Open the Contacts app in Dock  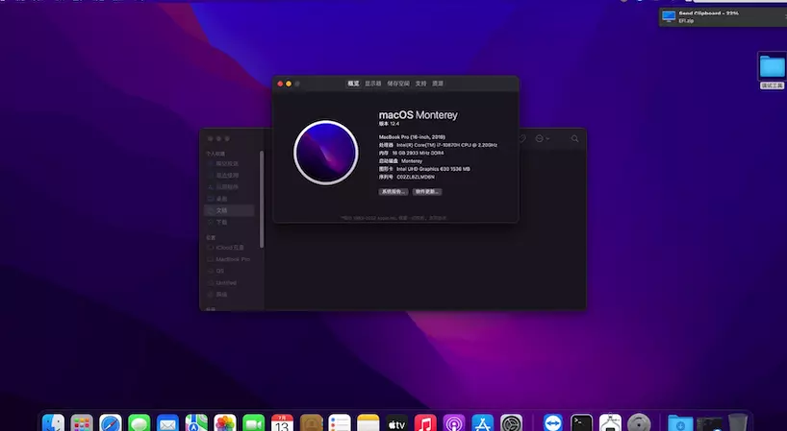(x=311, y=423)
